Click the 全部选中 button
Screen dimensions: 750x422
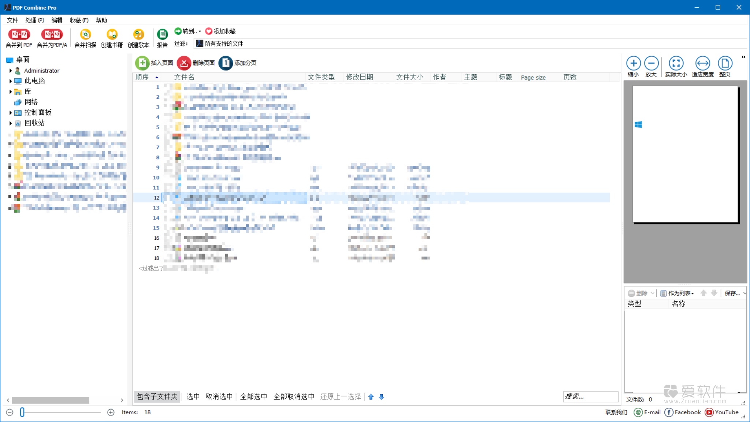[x=253, y=396]
